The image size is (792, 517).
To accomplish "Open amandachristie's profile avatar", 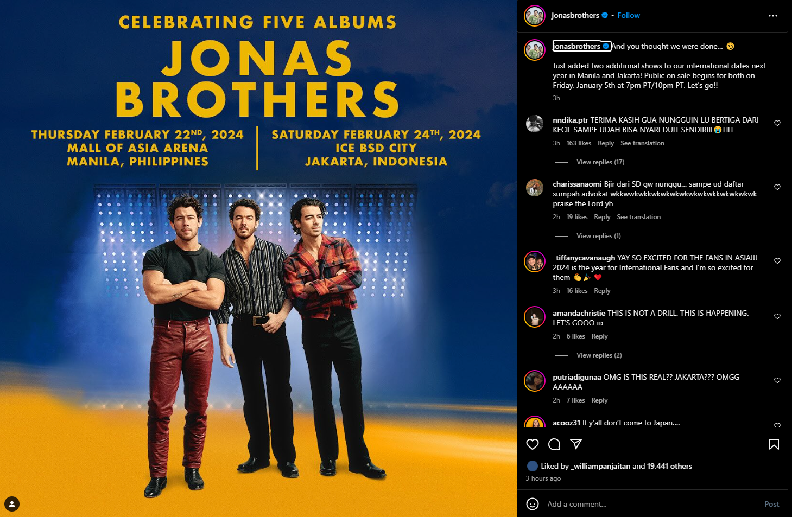I will tap(535, 317).
